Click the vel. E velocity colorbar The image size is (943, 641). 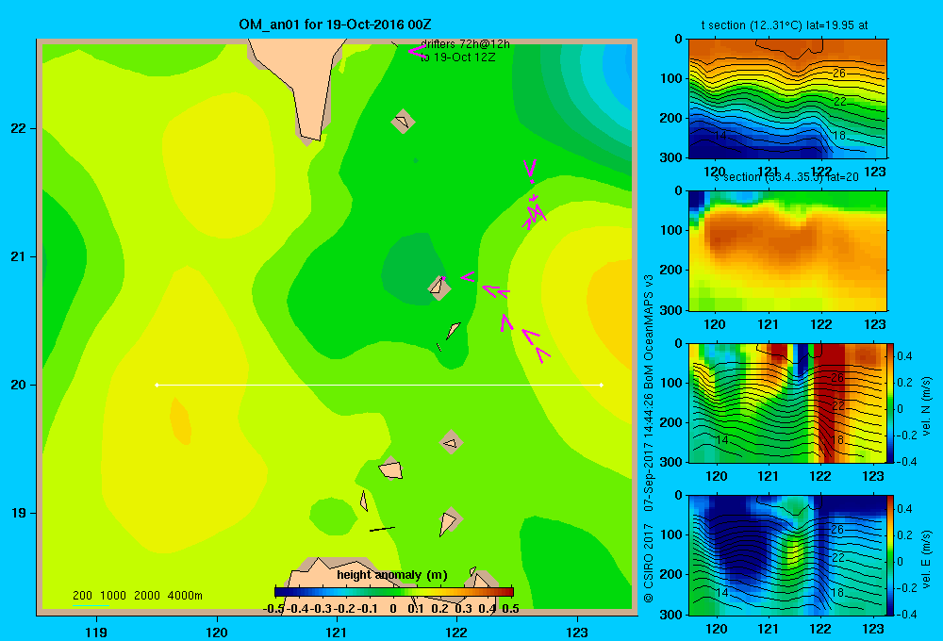pyautogui.click(x=891, y=555)
